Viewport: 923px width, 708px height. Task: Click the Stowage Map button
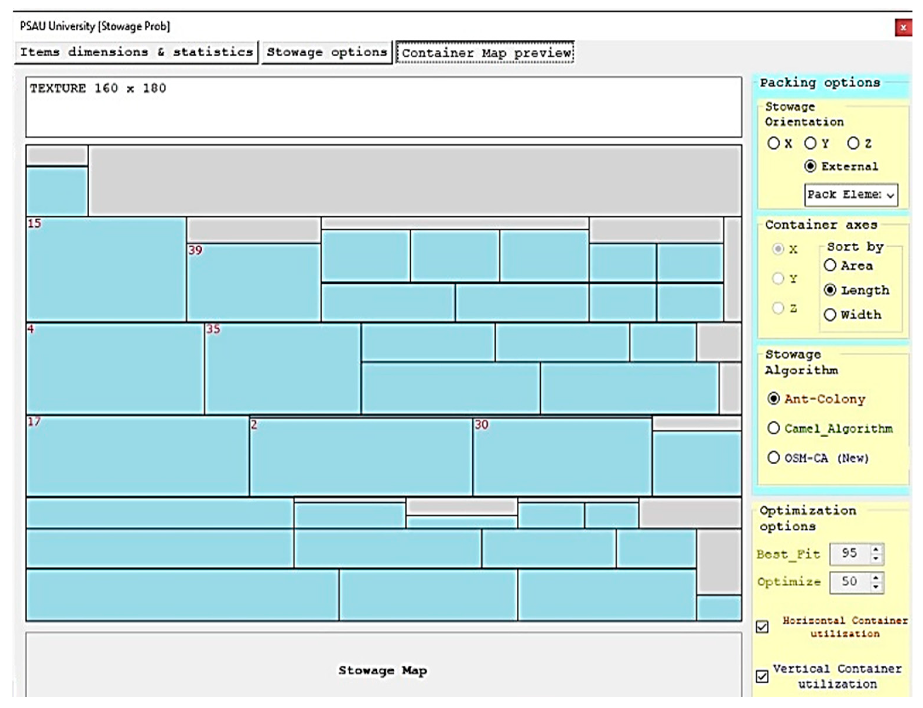pos(383,670)
